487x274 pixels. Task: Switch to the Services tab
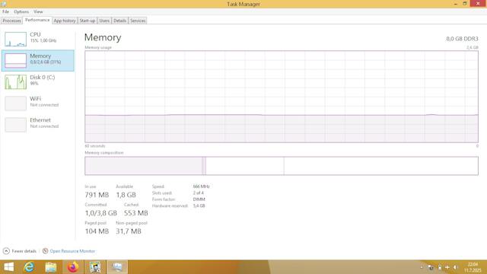coord(138,21)
